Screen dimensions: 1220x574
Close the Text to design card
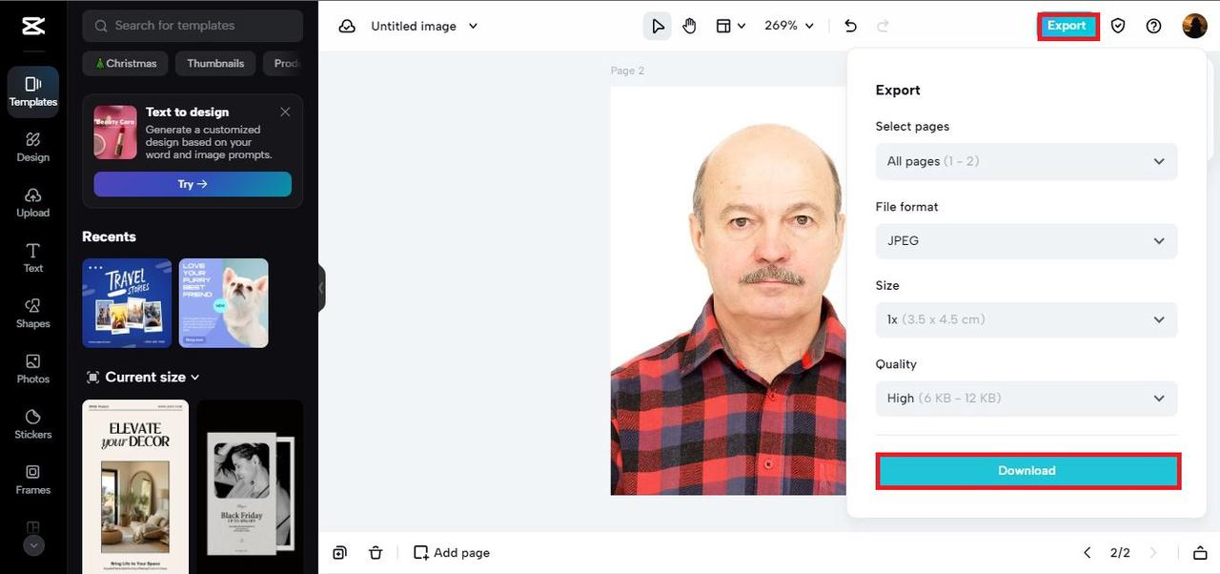point(285,112)
